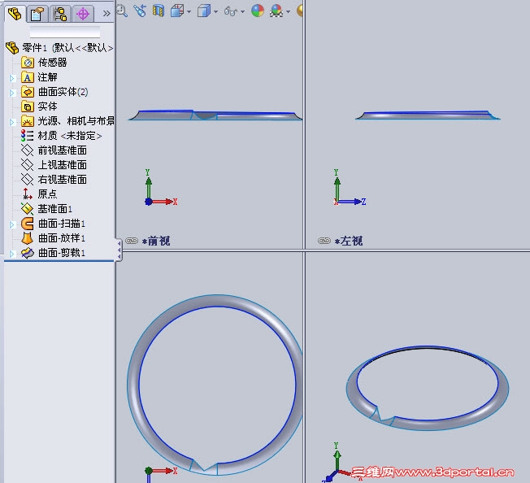Click the front plane diamond icon
Image resolution: width=530 pixels, height=483 pixels.
point(27,150)
